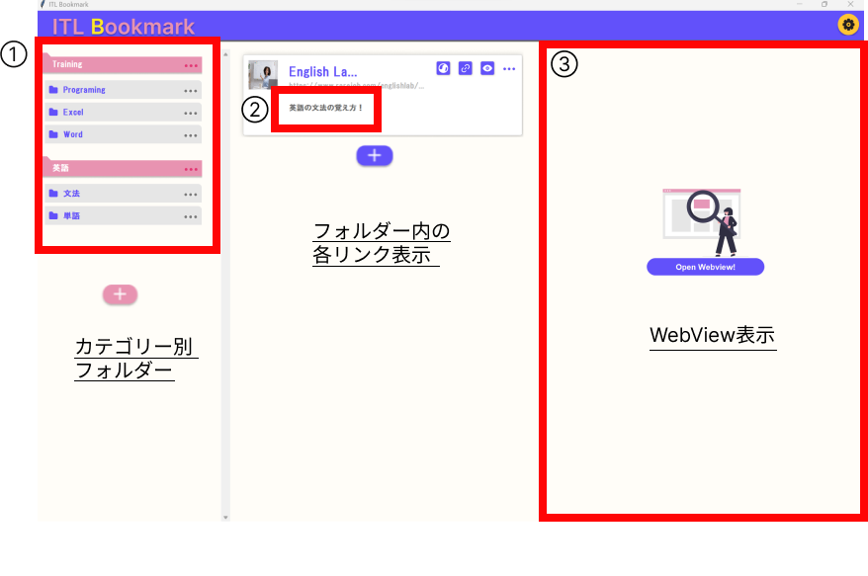Click the 英語の文法の覚え方！ description text
Image resolution: width=868 pixels, height=576 pixels.
click(x=325, y=108)
